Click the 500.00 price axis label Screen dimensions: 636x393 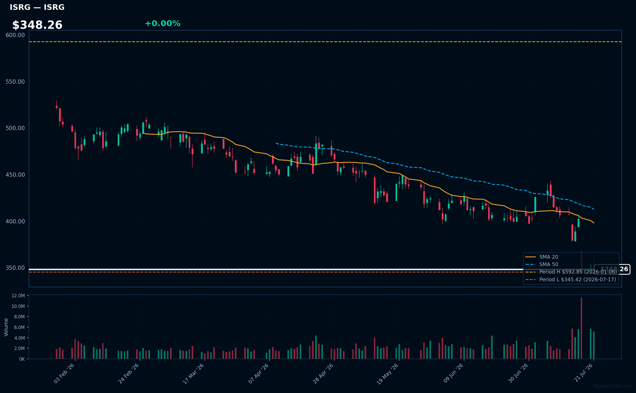[15, 128]
